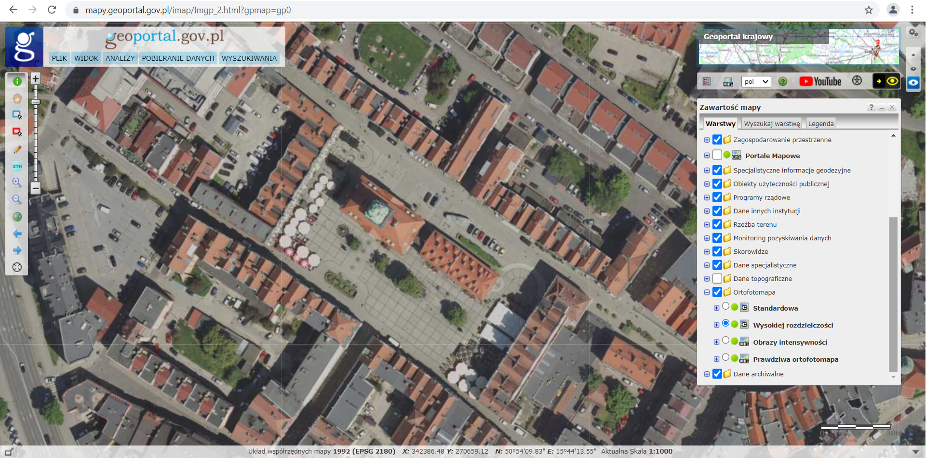Enable the Dane topograficzne layer checkbox
This screenshot has width=926, height=458.
pyautogui.click(x=717, y=278)
